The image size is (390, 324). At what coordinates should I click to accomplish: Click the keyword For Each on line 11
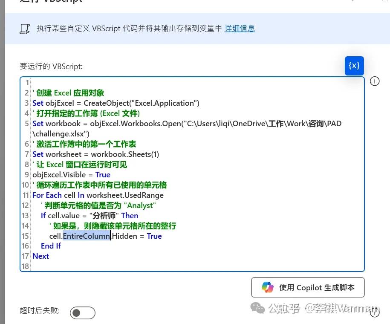point(47,195)
